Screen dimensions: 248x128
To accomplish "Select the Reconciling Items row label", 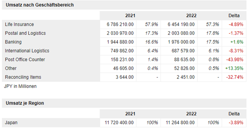I will [x=23, y=77].
